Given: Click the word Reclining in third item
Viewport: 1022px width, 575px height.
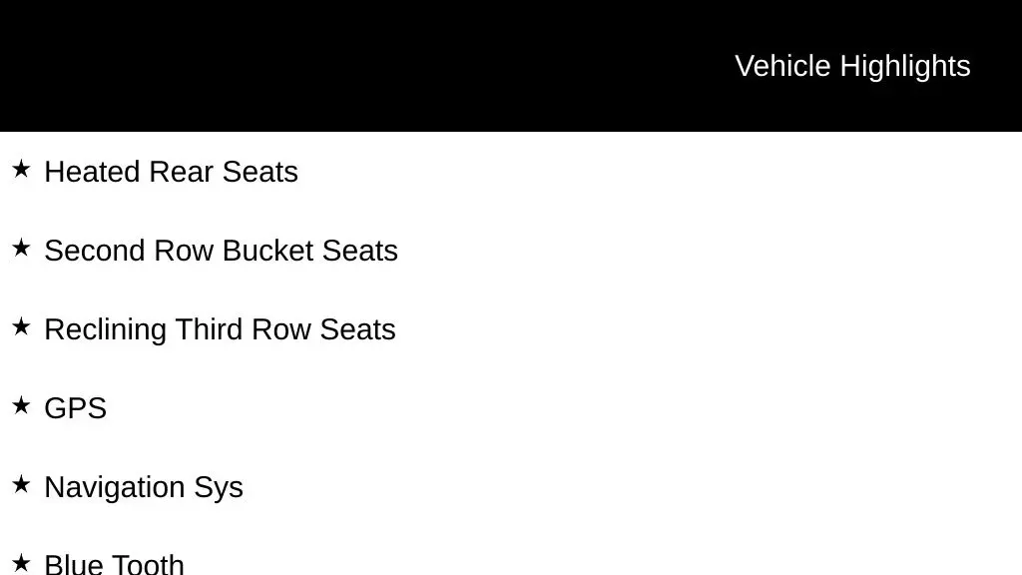Looking at the screenshot, I should 105,329.
